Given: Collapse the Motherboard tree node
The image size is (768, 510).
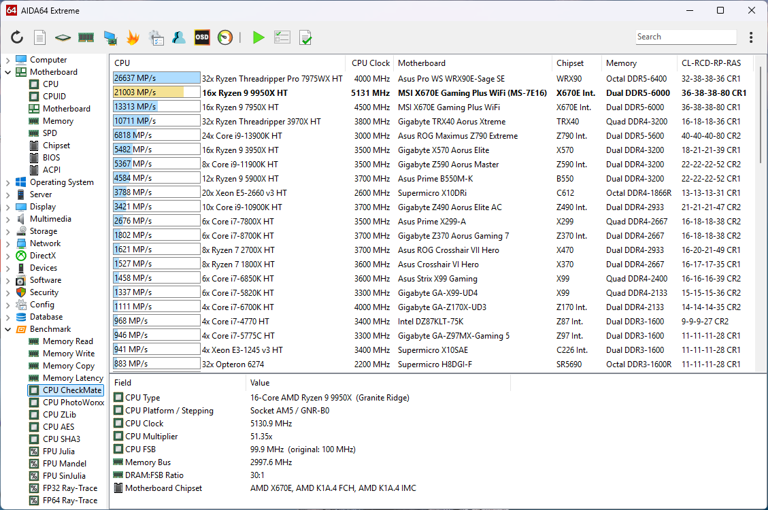Looking at the screenshot, I should (x=8, y=72).
